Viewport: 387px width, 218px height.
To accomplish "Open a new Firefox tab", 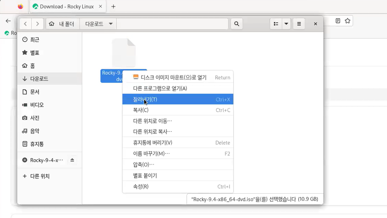I will (113, 6).
